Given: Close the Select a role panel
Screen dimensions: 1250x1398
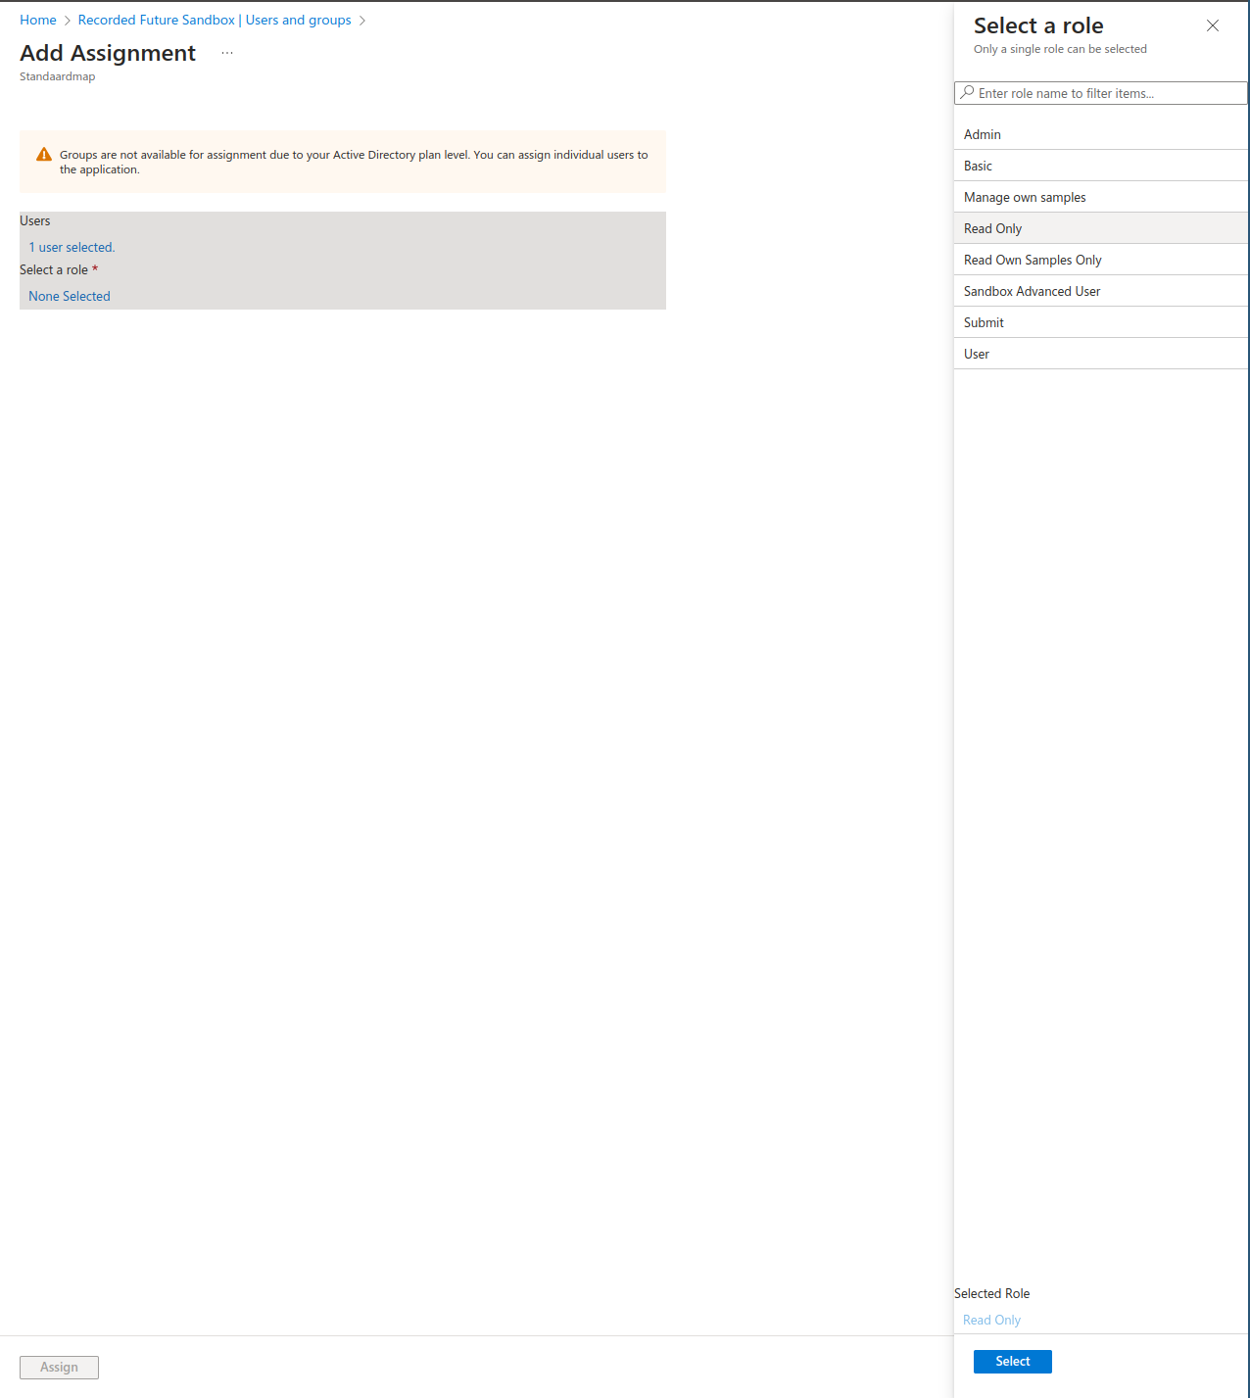Looking at the screenshot, I should pyautogui.click(x=1212, y=25).
